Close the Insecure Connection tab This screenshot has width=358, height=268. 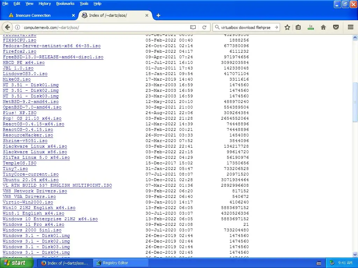(73, 15)
